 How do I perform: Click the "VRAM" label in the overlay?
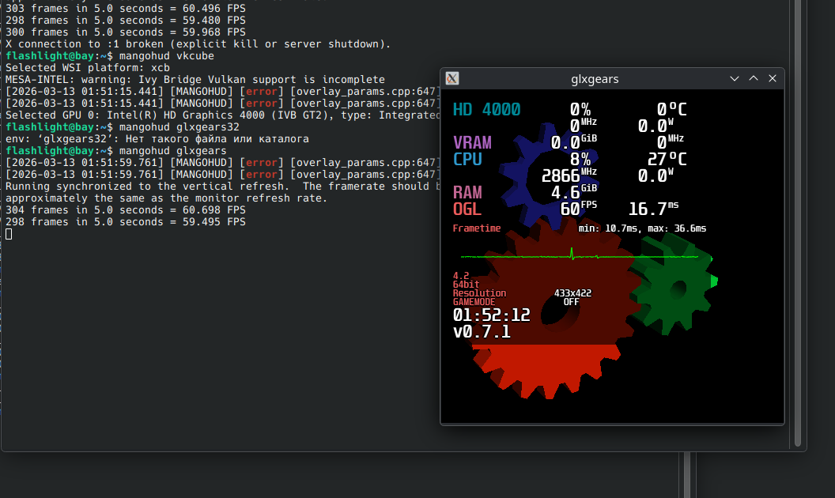tap(472, 143)
